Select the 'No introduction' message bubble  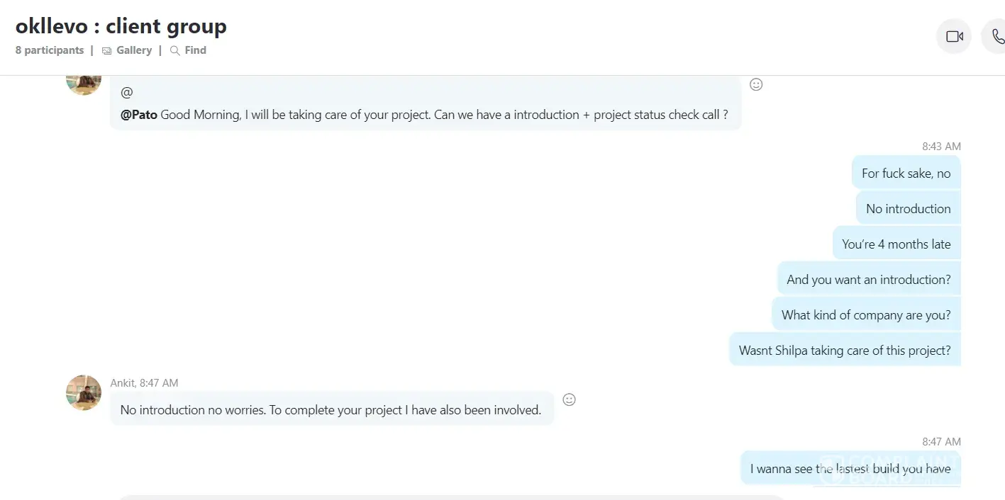pyautogui.click(x=908, y=209)
